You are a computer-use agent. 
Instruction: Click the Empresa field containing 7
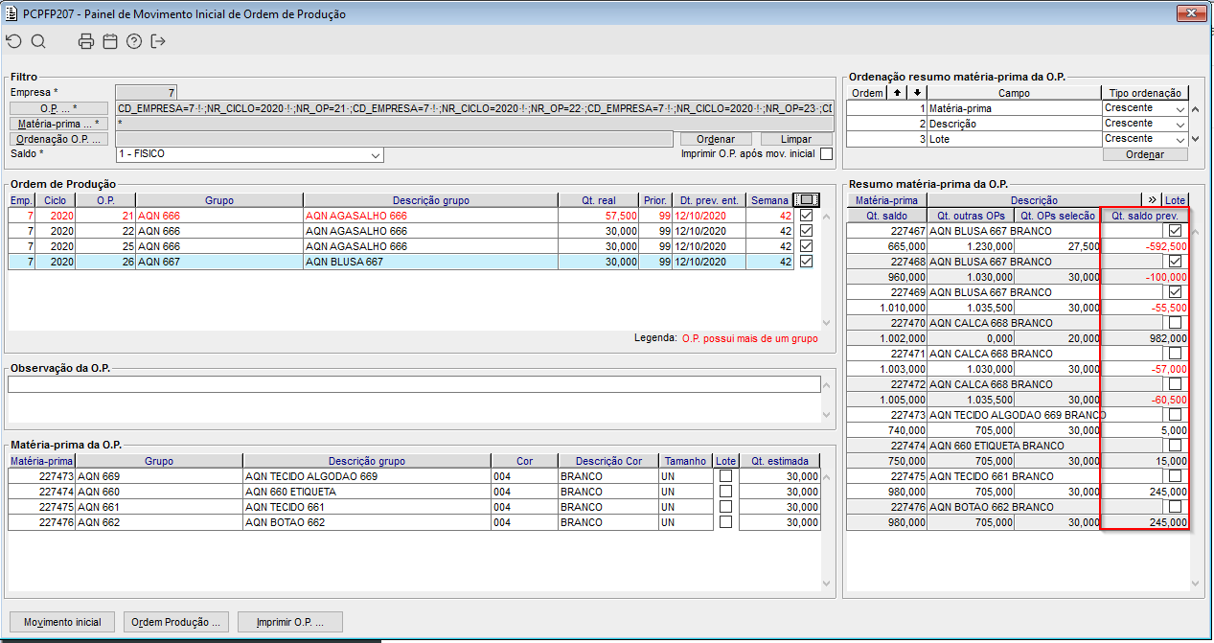[x=147, y=93]
